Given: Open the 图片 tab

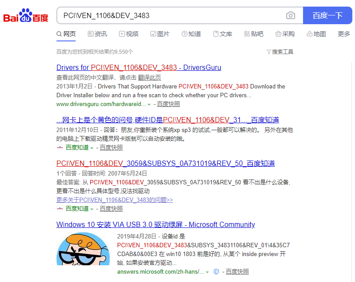Looking at the screenshot, I should 160,34.
